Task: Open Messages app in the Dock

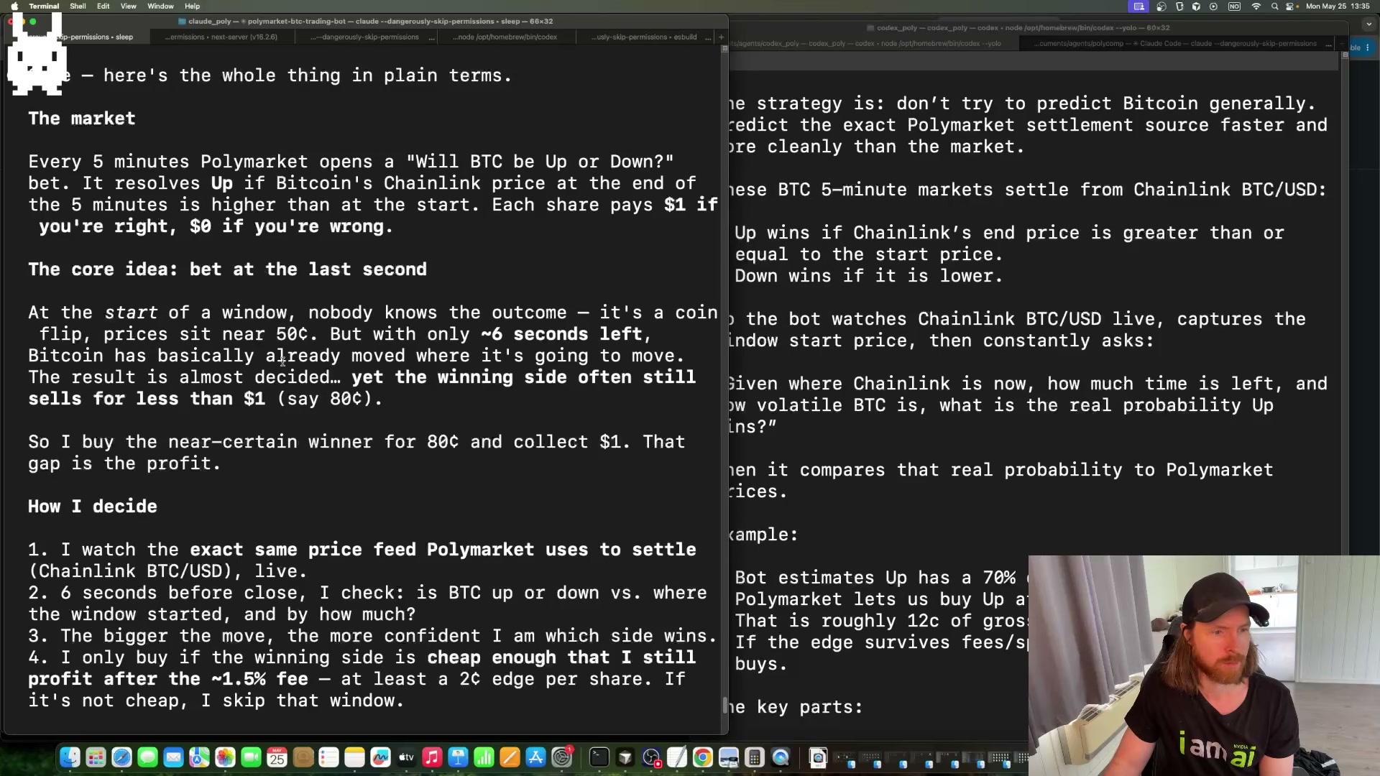Action: click(x=147, y=757)
